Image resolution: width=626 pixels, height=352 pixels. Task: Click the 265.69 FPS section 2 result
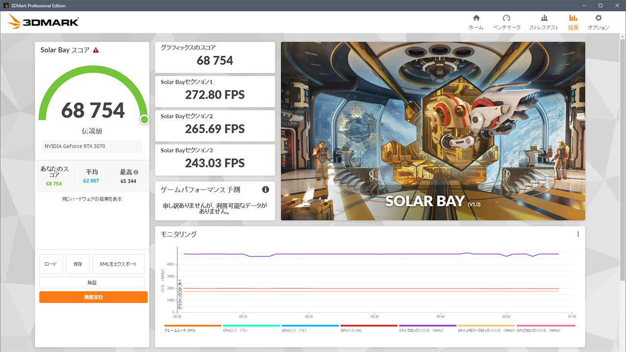click(215, 129)
